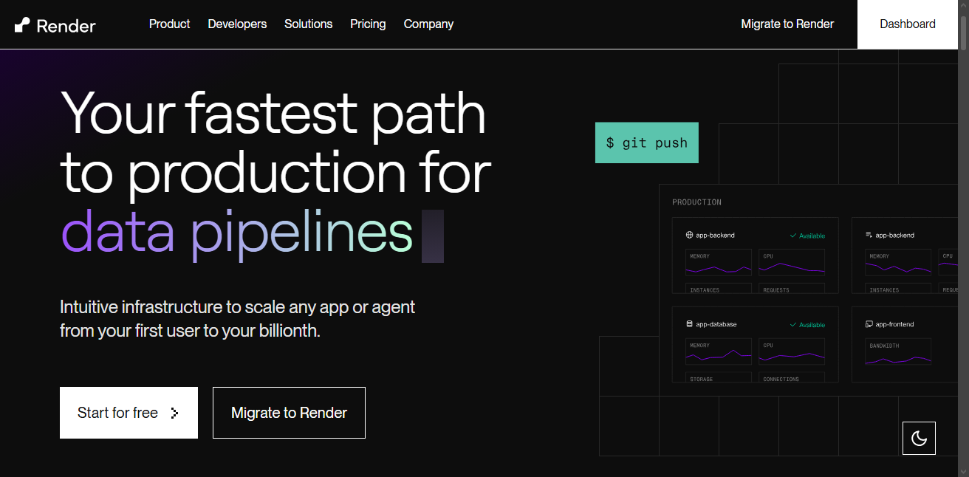This screenshot has width=969, height=477.
Task: Click Migrate to Render in top navigation
Action: coord(787,24)
